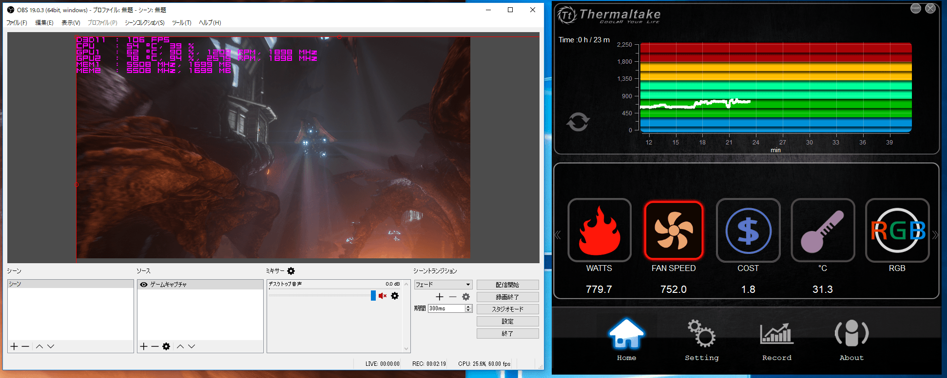The height and width of the screenshot is (378, 947).
Task: Open Thermaltake Setting gears
Action: (702, 340)
